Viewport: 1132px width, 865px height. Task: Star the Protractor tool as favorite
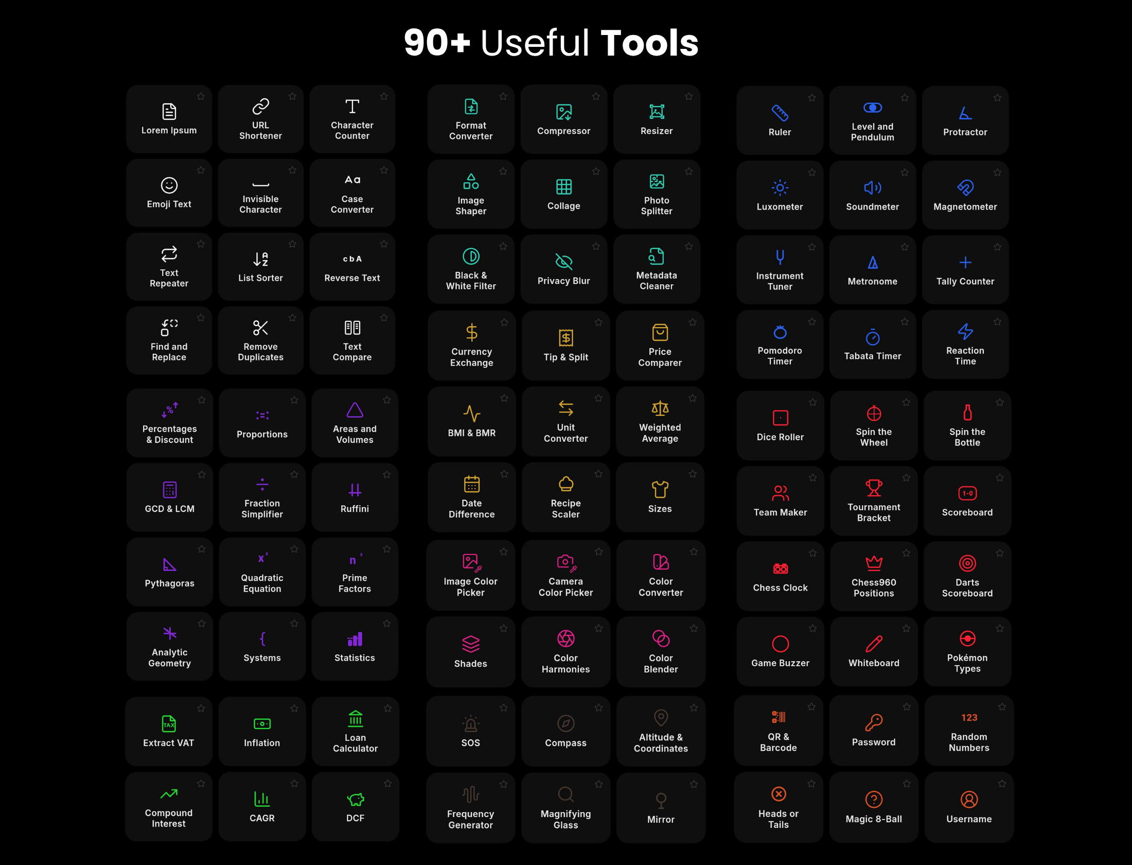coord(998,97)
